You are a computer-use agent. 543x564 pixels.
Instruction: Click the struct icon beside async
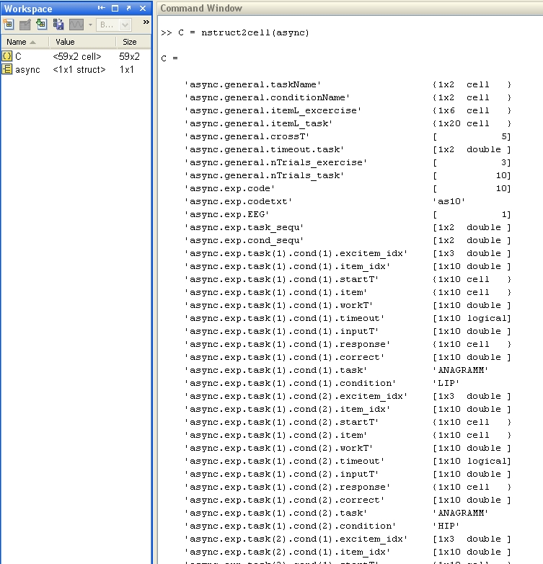click(x=6, y=69)
